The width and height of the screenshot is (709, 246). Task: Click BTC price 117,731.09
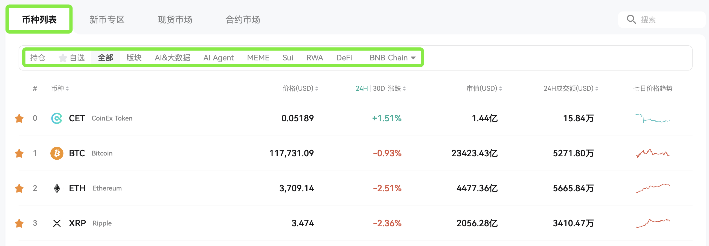point(291,153)
